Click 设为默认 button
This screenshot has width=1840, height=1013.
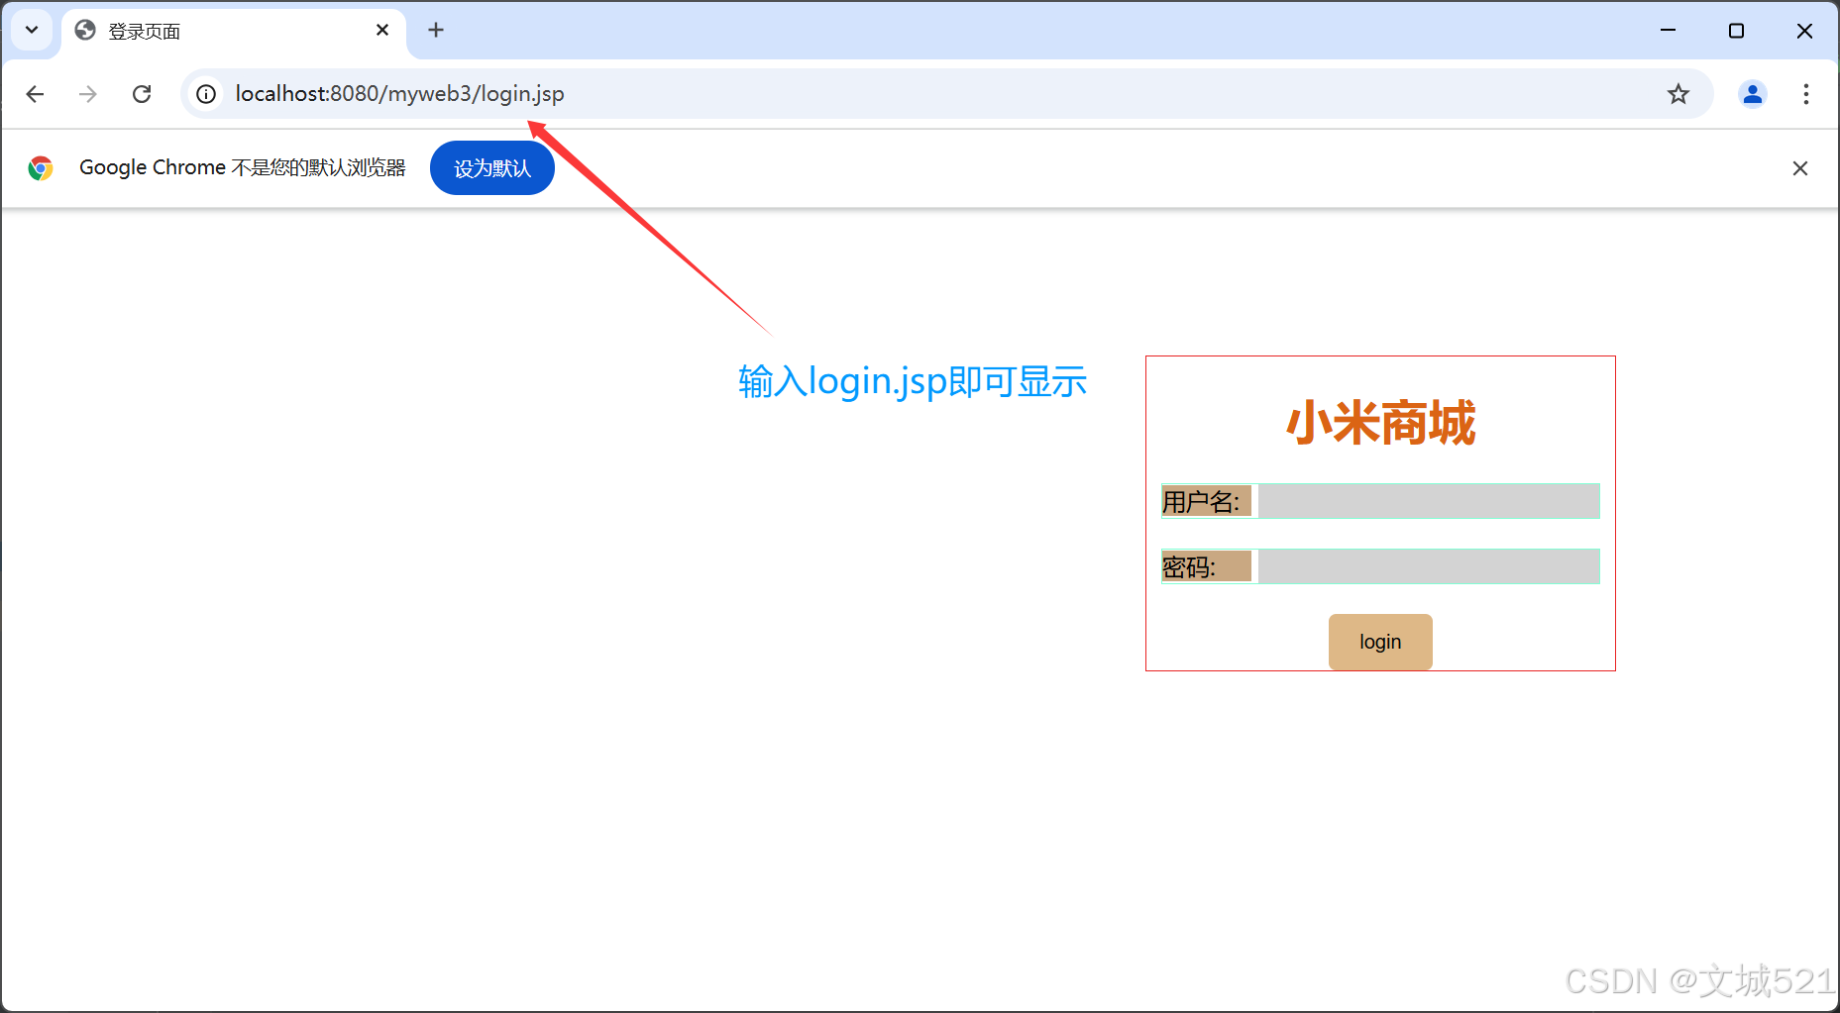pos(492,168)
